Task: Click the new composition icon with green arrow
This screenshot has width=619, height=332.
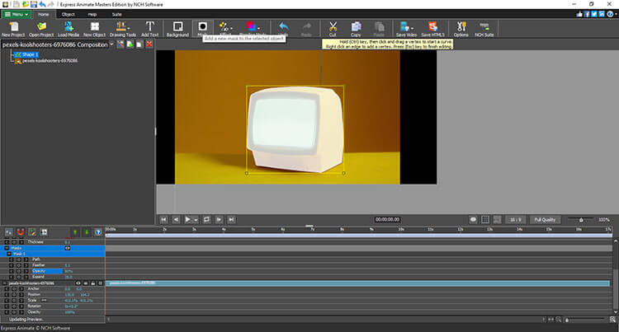Action: click(130, 44)
